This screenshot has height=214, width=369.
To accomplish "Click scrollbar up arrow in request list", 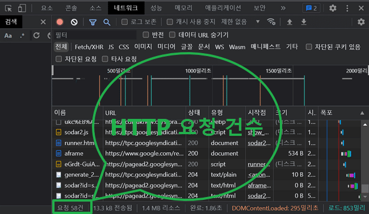I will (365, 125).
